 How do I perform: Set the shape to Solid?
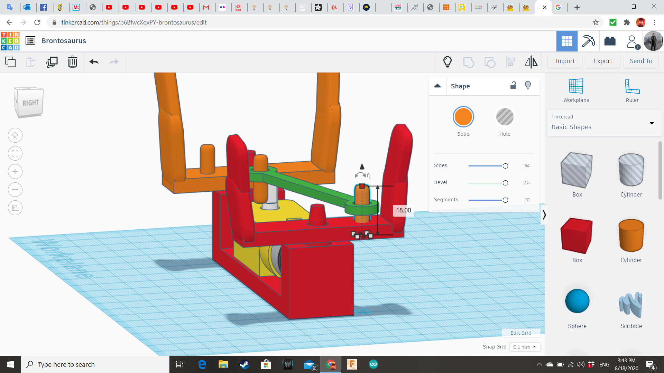(463, 117)
